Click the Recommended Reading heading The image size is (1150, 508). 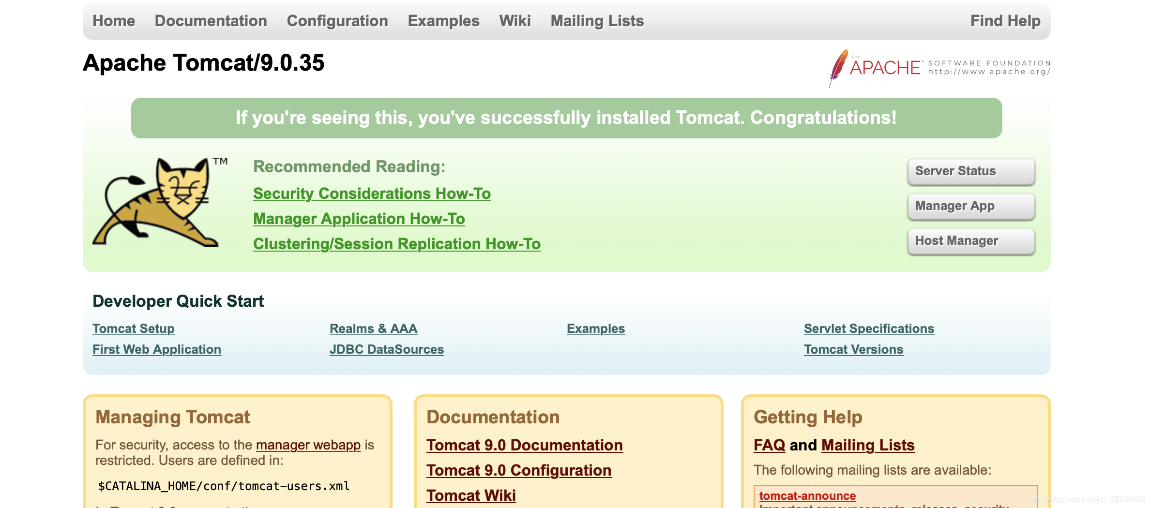pos(349,166)
